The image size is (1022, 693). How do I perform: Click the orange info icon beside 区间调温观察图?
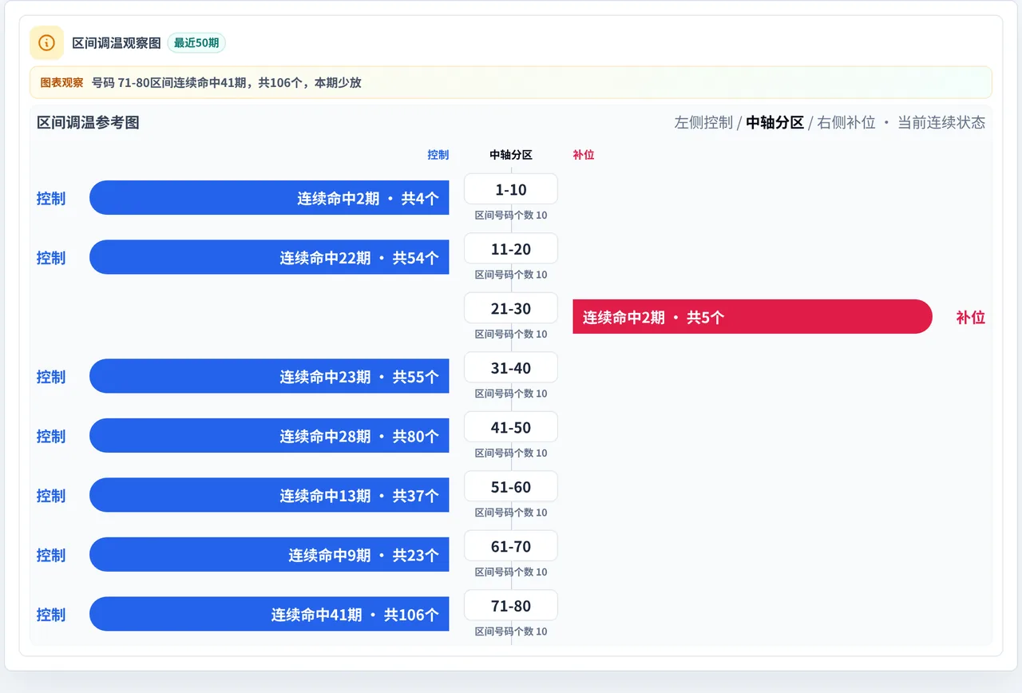(x=46, y=42)
